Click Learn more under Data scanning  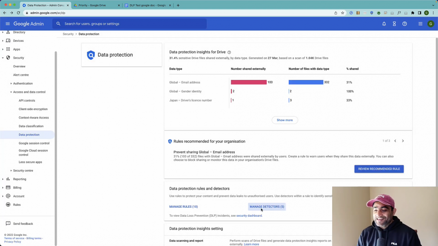(251, 244)
